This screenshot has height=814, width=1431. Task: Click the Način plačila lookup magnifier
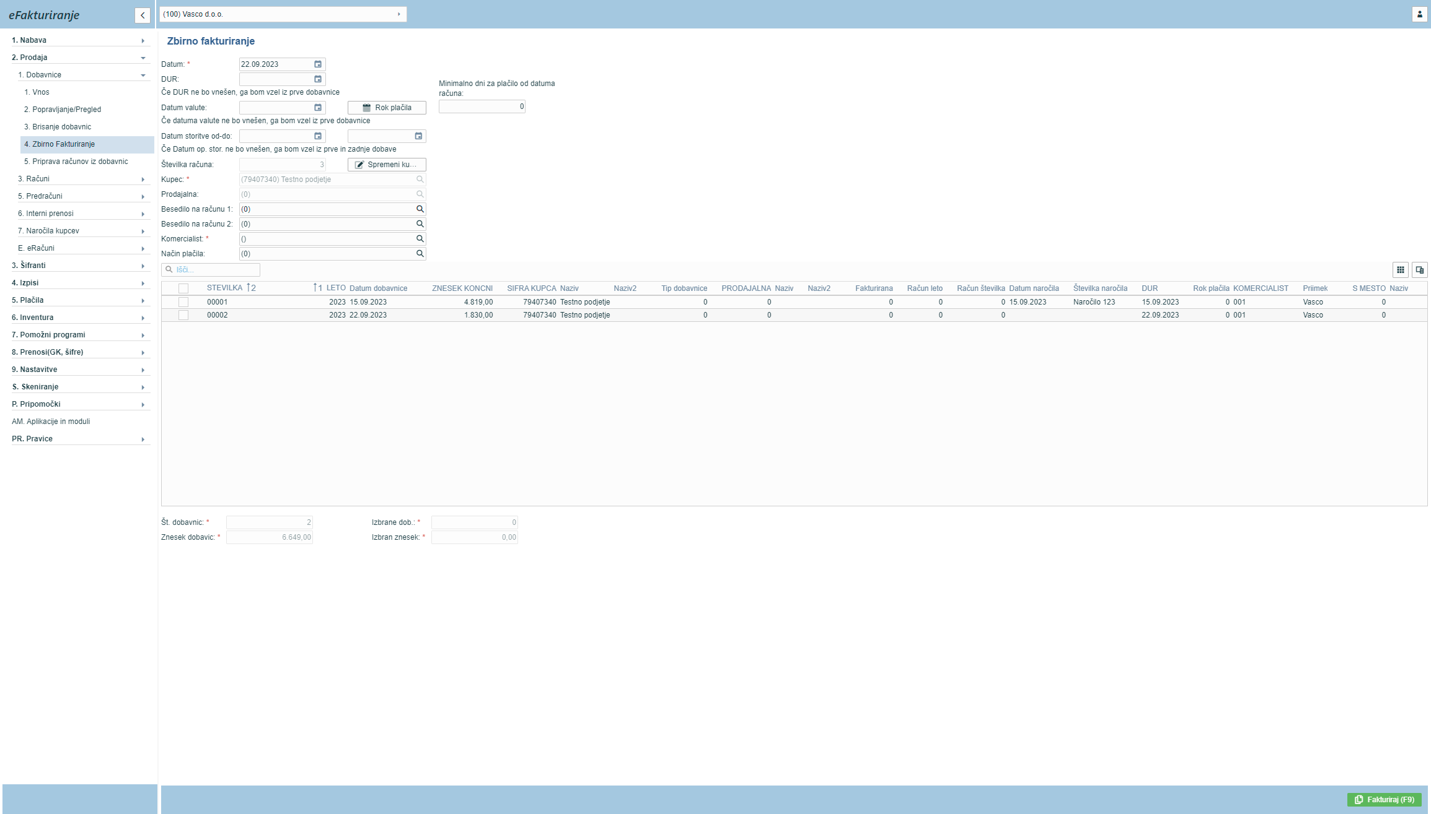(420, 254)
